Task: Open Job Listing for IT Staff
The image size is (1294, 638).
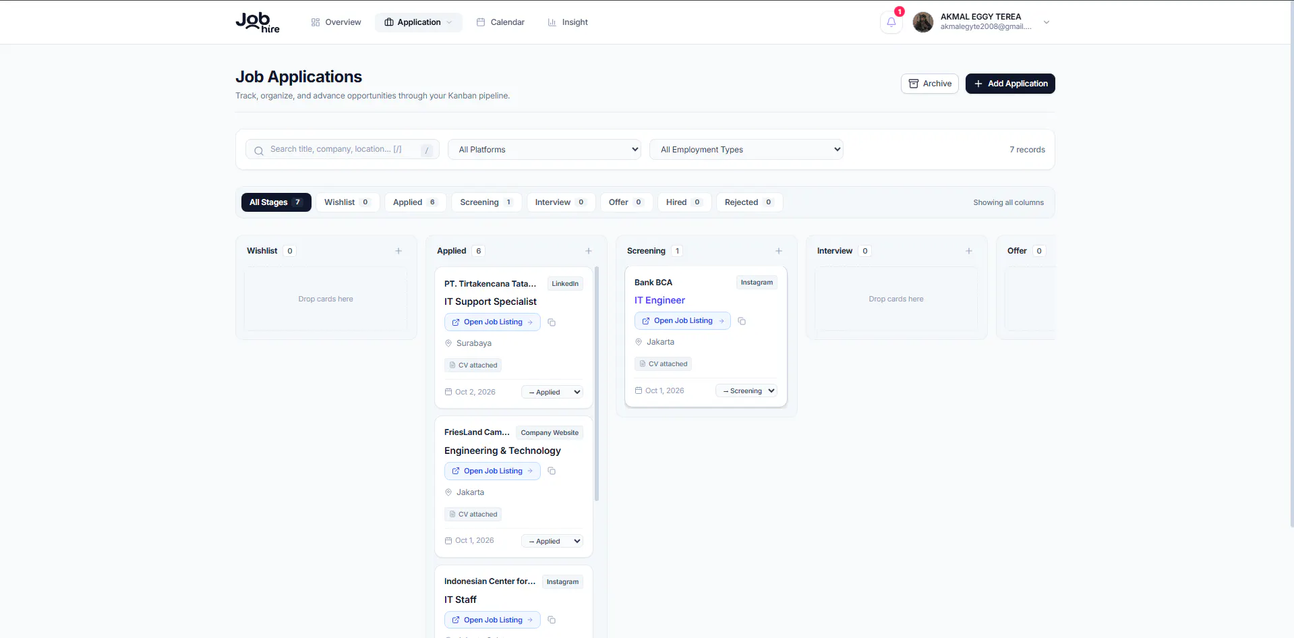Action: point(492,620)
